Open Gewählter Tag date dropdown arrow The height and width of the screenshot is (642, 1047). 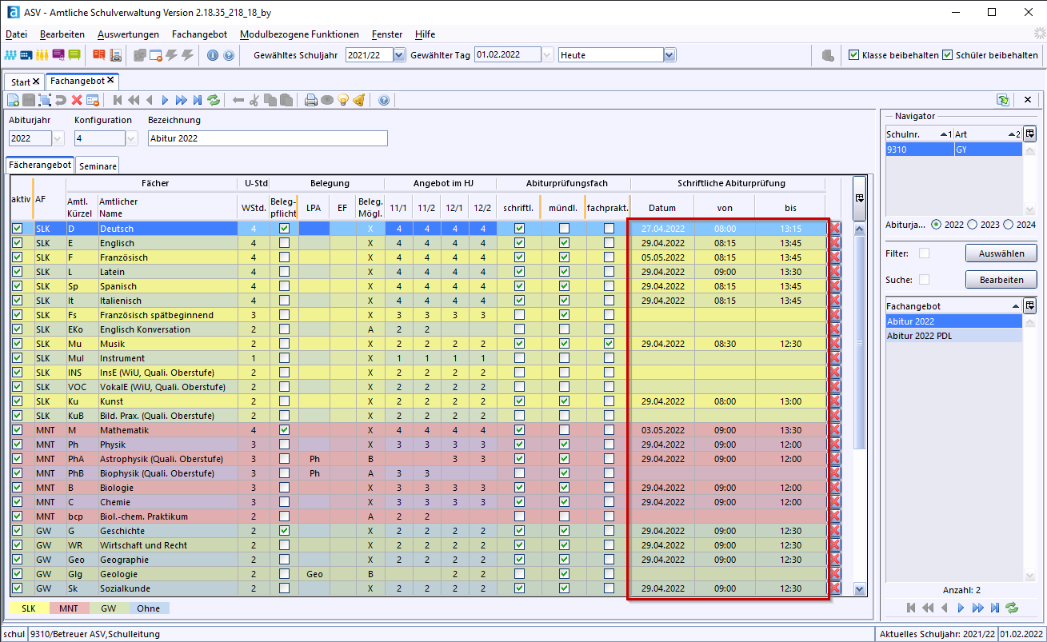click(547, 55)
